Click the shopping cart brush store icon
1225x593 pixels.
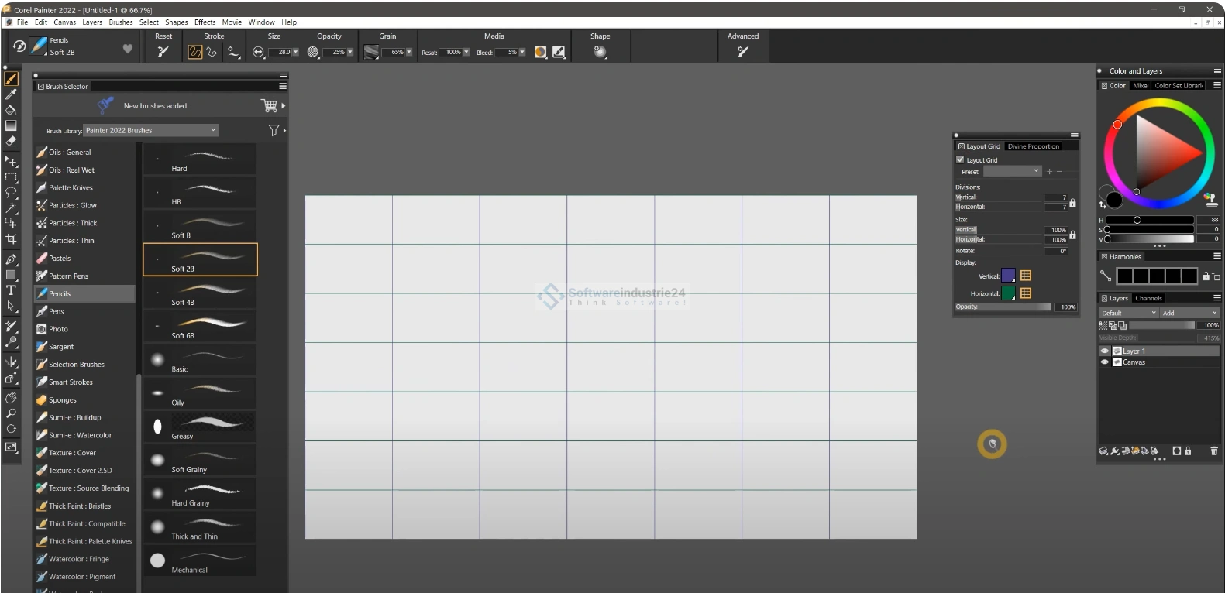tap(269, 105)
